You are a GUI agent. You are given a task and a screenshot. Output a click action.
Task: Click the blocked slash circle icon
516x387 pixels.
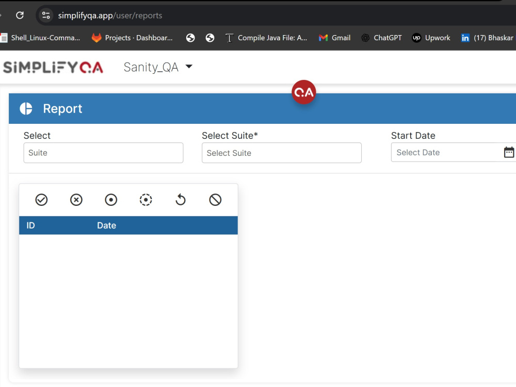[215, 200]
